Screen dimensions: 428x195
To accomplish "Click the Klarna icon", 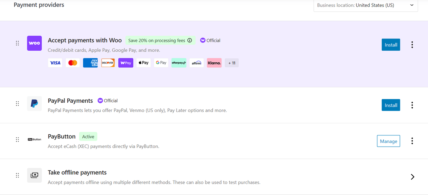I will point(214,63).
